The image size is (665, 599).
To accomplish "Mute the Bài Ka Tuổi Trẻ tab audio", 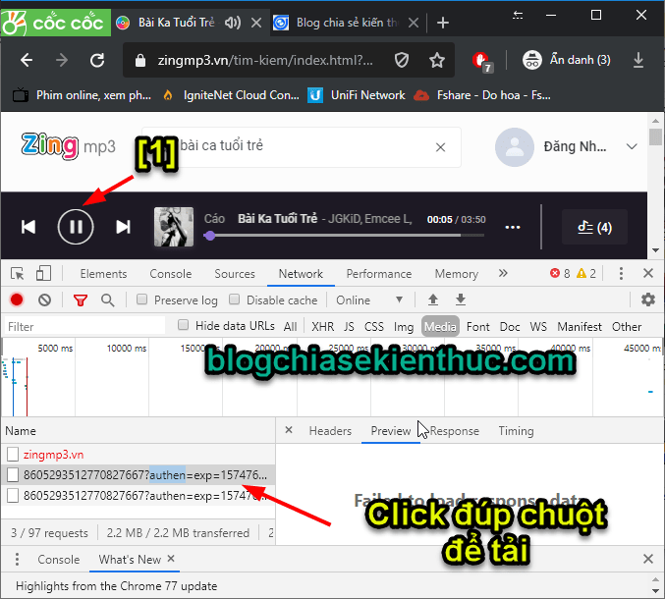I will (x=233, y=23).
